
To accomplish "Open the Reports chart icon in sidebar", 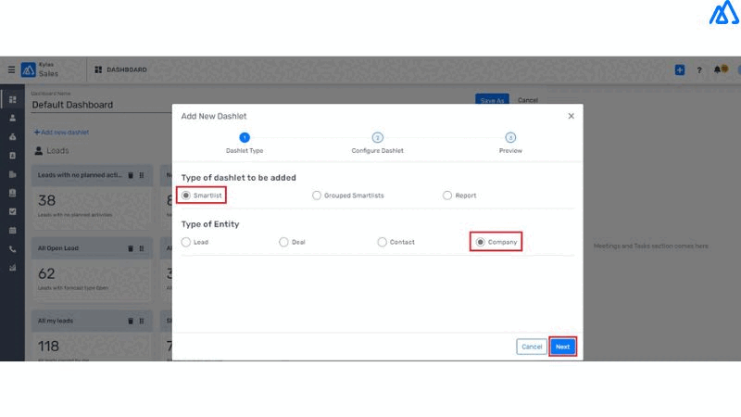I will [x=13, y=268].
